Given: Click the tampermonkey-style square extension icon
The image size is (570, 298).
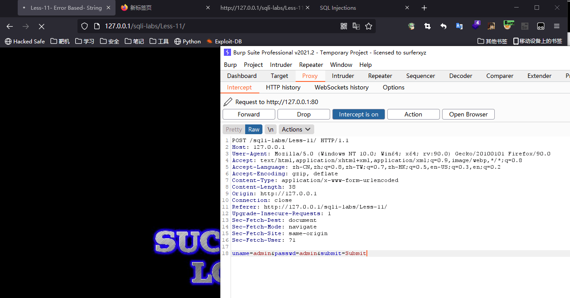Looking at the screenshot, I should [x=541, y=26].
